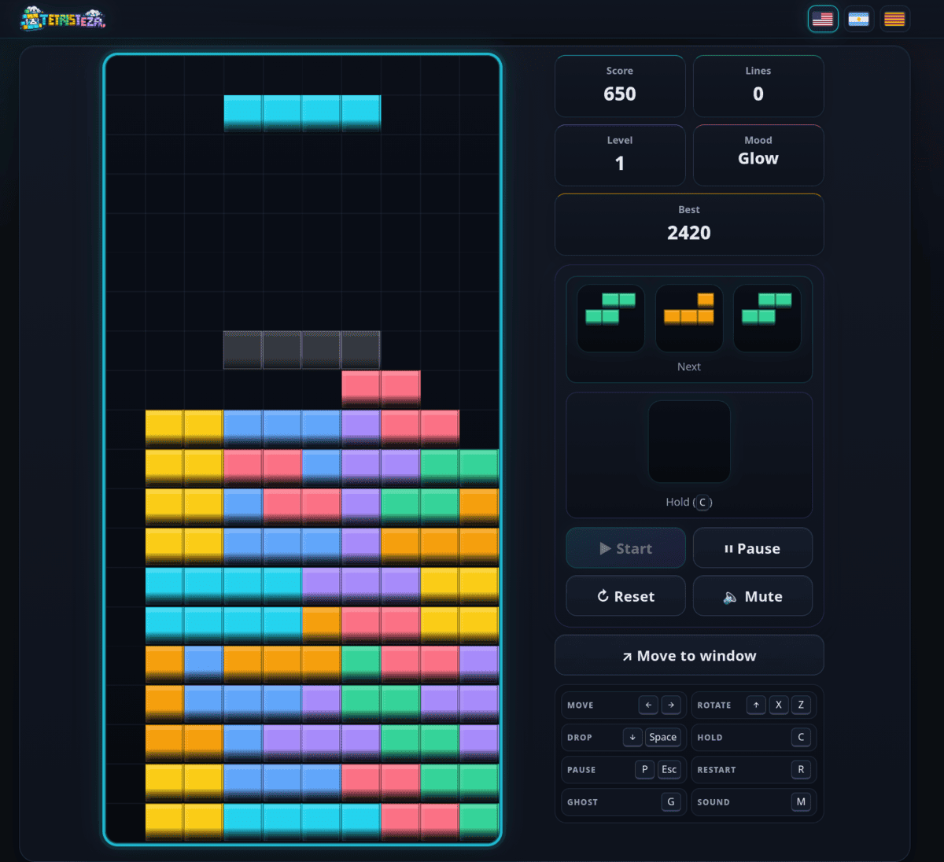Screen dimensions: 944x862
Task: Click the gray ghost piece preview
Action: (x=302, y=350)
